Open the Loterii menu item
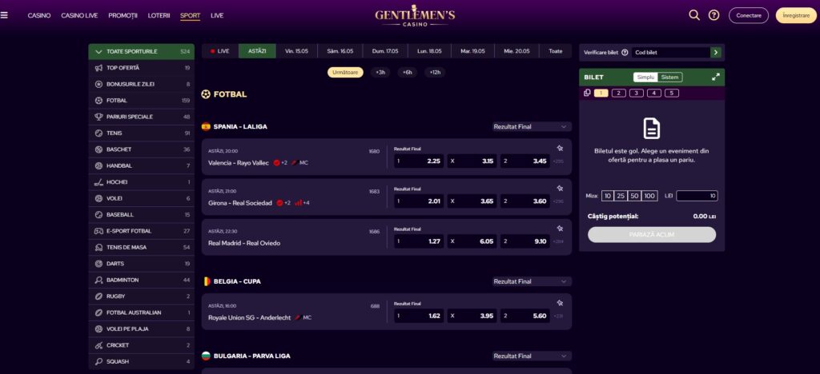This screenshot has height=374, width=820. [x=159, y=16]
